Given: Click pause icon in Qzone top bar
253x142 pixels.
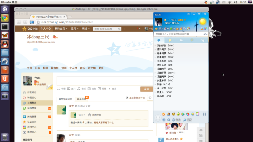Looking at the screenshot, I should click(x=125, y=29).
